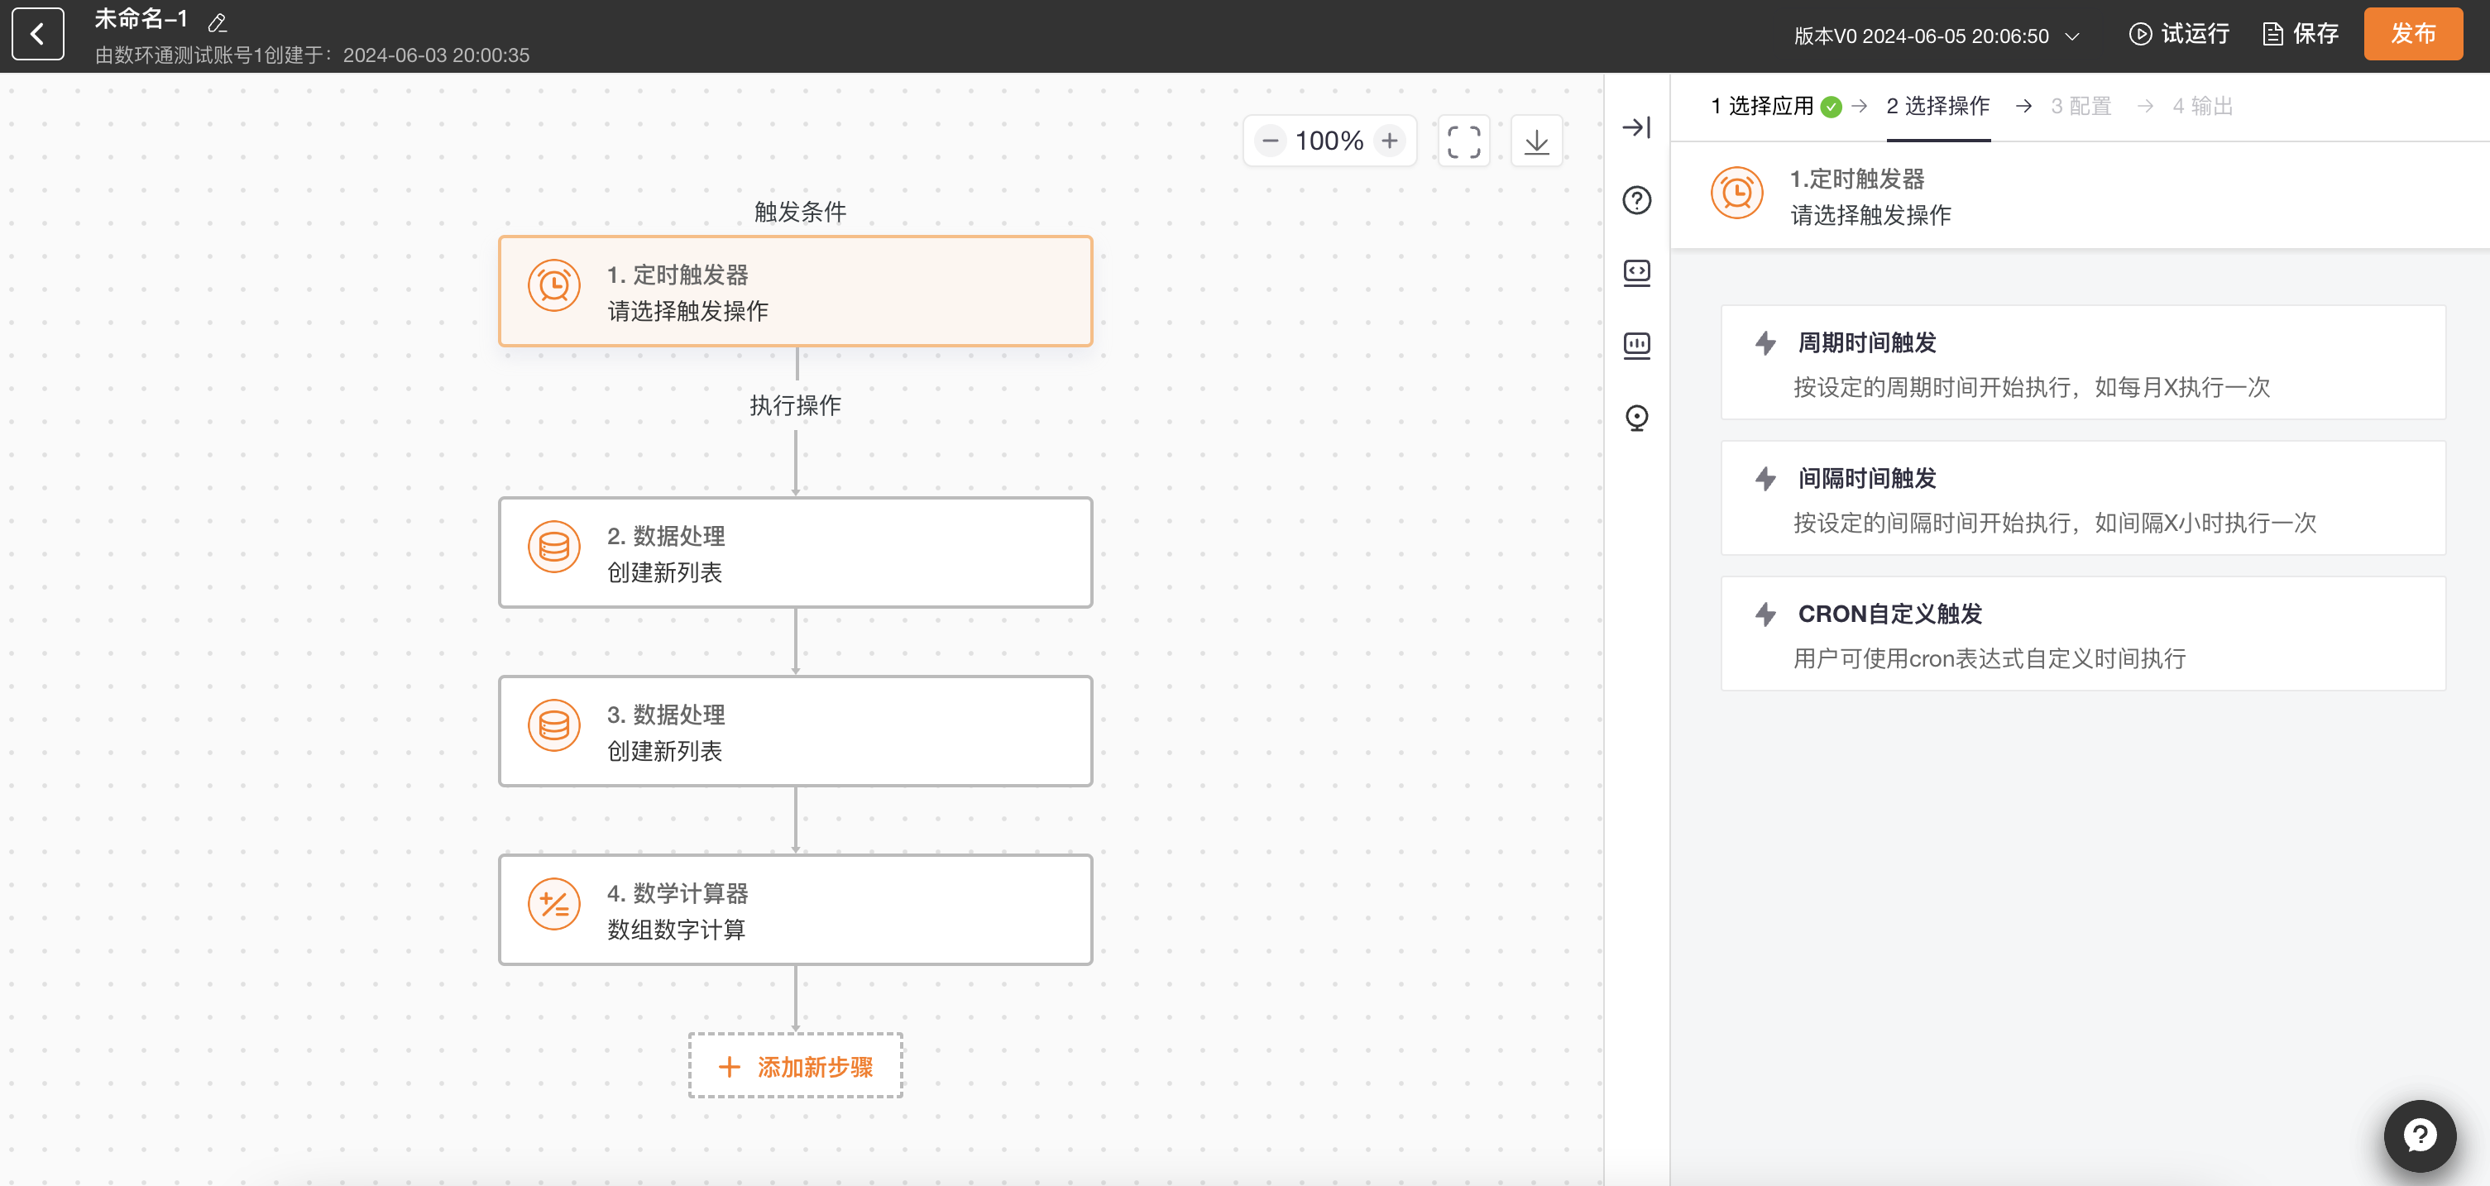Click the 执行操作 label
Viewport: 2490px width, 1186px height.
tap(794, 405)
